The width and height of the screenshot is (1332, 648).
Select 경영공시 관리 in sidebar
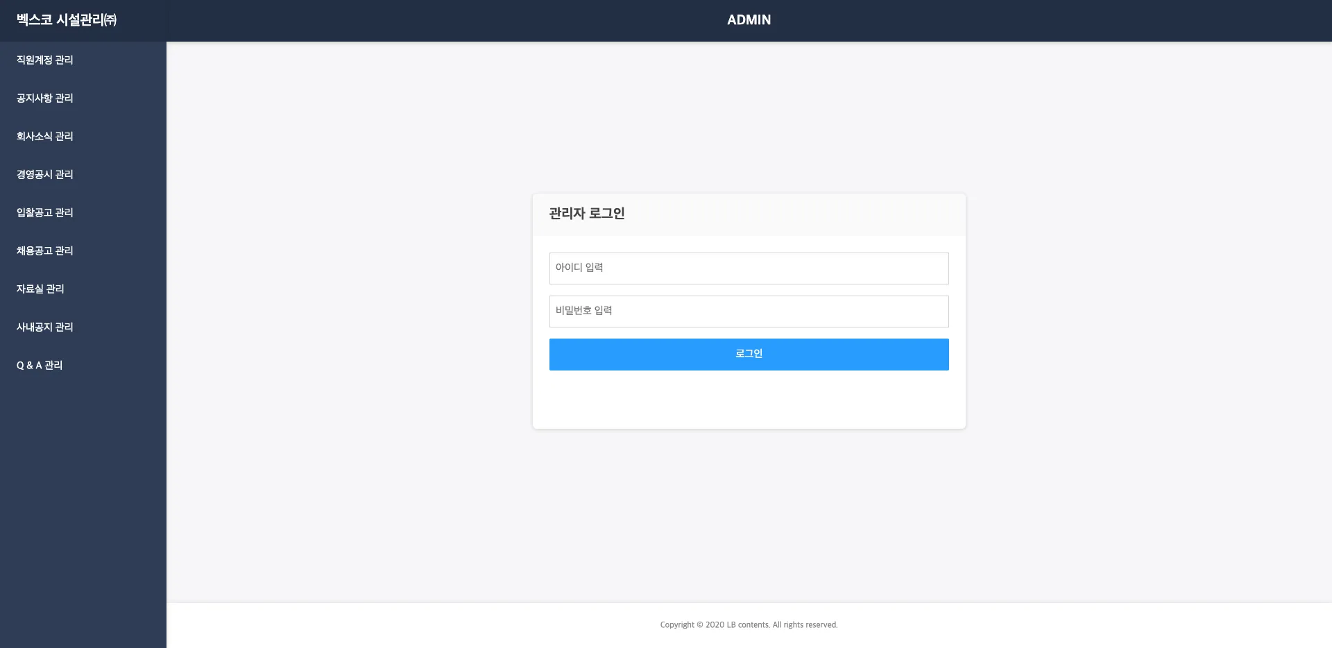tap(45, 175)
